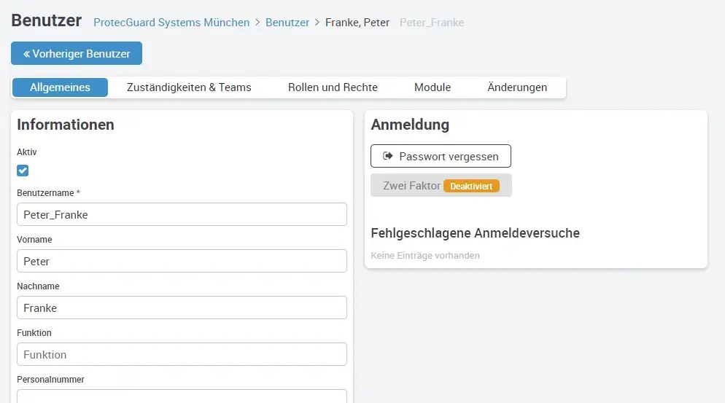Open the Zuständigkeiten & Teams tab
Image resolution: width=725 pixels, height=403 pixels.
pyautogui.click(x=189, y=87)
